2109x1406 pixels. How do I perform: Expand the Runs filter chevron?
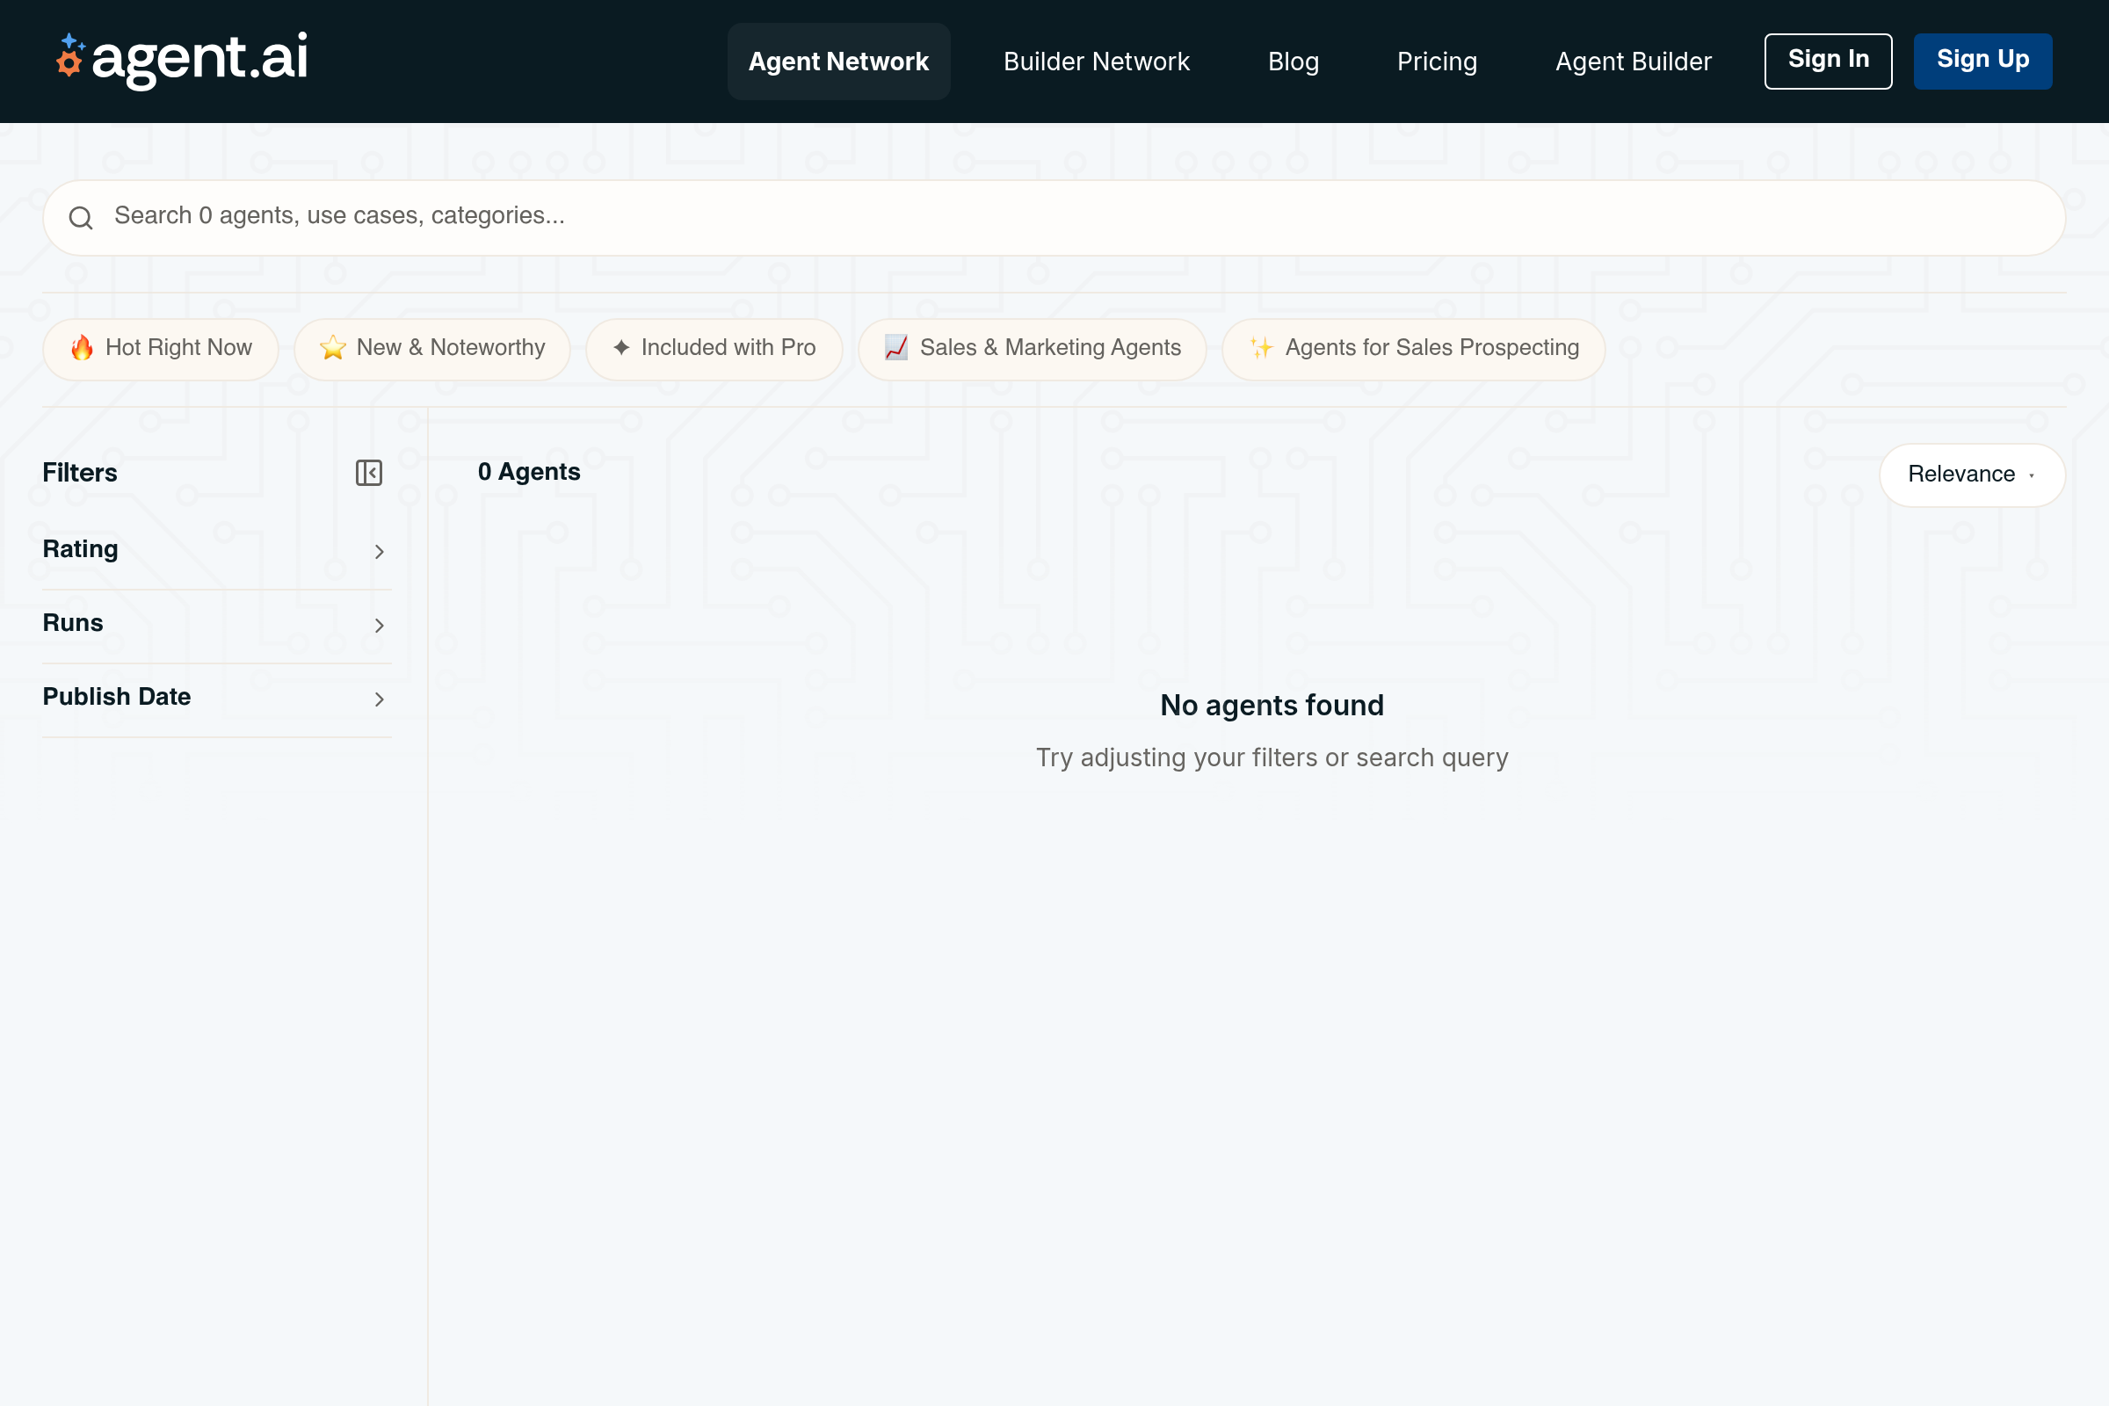coord(379,626)
